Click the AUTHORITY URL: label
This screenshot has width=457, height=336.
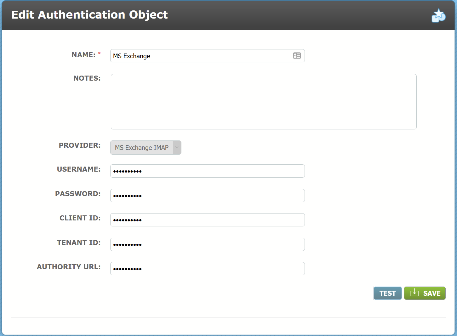69,267
